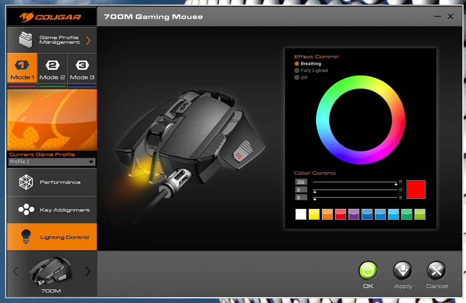The height and width of the screenshot is (303, 466).
Task: Click the Performance spider web icon
Action: pyautogui.click(x=26, y=182)
